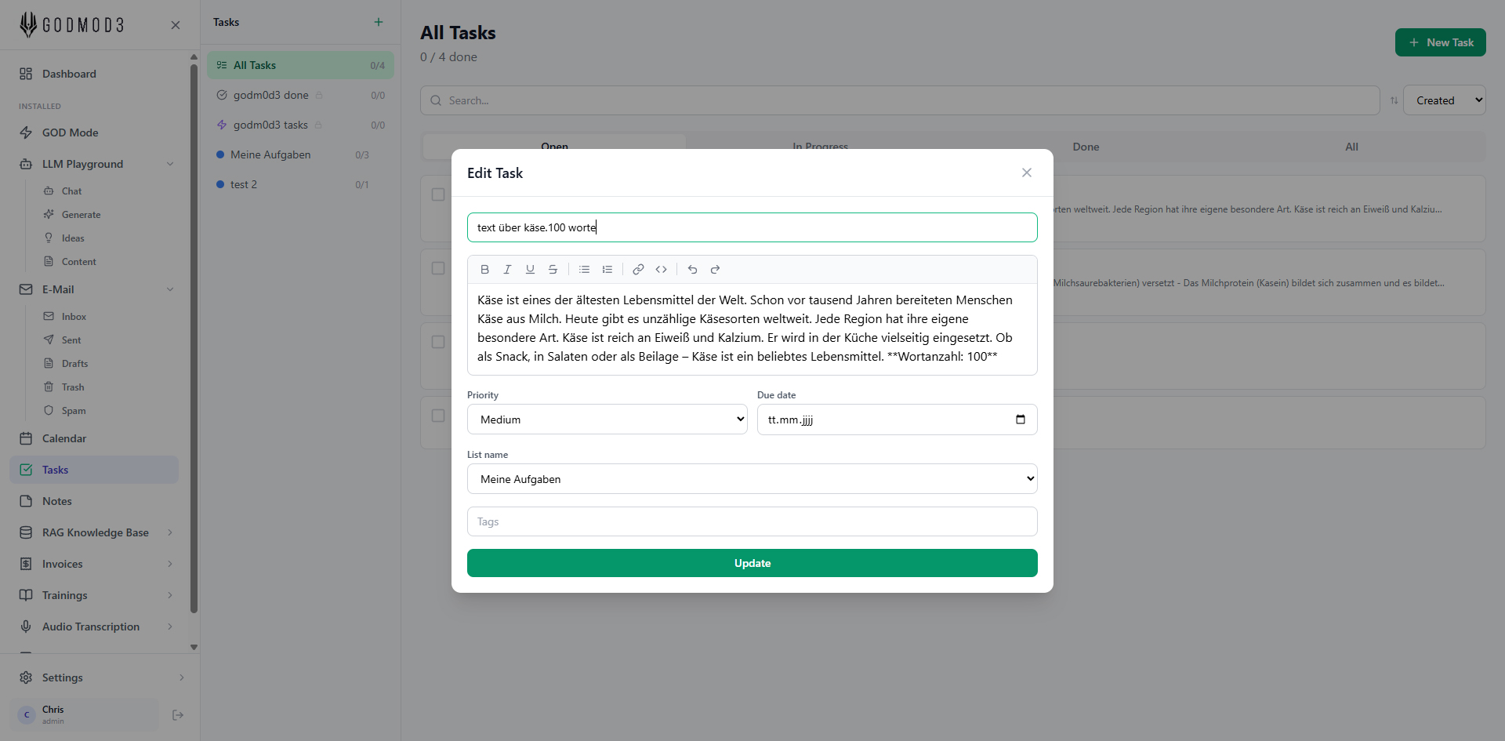Open the Created sort dropdown
Image resolution: width=1505 pixels, height=741 pixels.
(x=1444, y=100)
